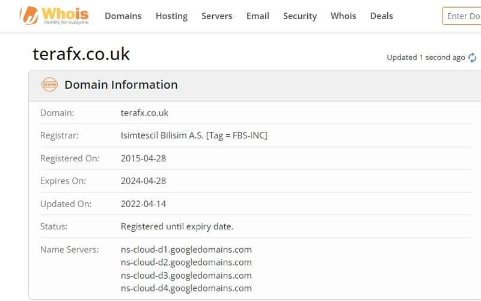Click the blue refresh icon next to Updated
Screen dimensions: 481x301
point(472,57)
